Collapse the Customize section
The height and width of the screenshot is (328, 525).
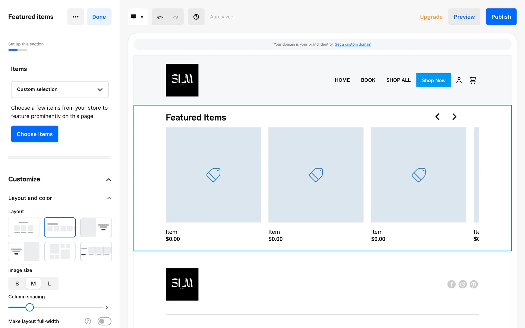(109, 180)
